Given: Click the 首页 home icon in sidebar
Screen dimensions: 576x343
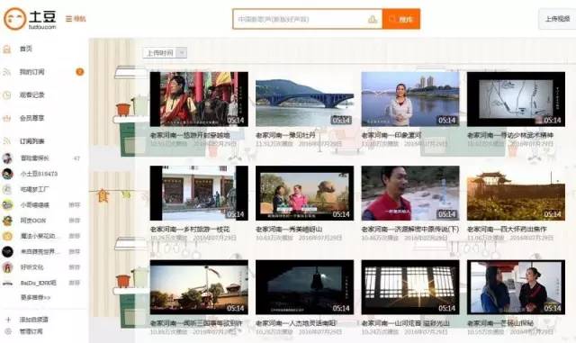Looking at the screenshot, I should click(7, 49).
